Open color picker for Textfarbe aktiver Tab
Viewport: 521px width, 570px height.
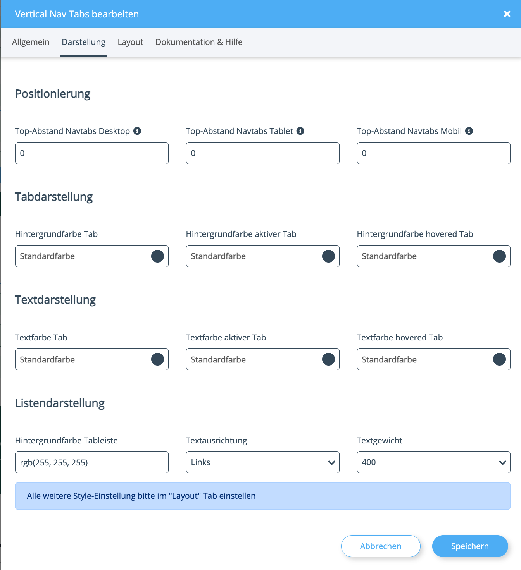point(328,359)
